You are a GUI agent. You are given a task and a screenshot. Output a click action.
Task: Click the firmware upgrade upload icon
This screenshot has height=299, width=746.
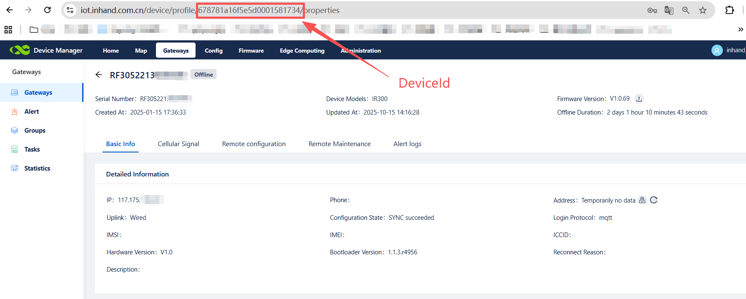click(x=639, y=99)
